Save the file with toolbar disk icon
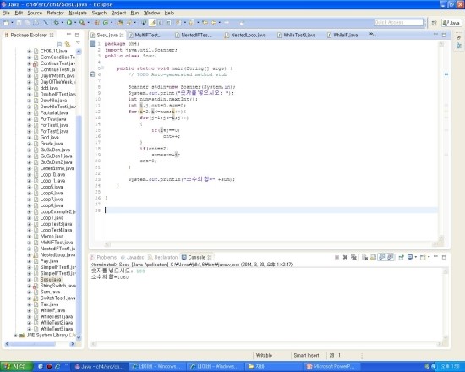This screenshot has width=465, height=372. [x=19, y=23]
